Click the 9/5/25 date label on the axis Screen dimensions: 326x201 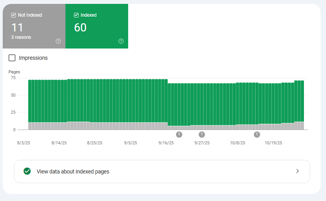(130, 143)
